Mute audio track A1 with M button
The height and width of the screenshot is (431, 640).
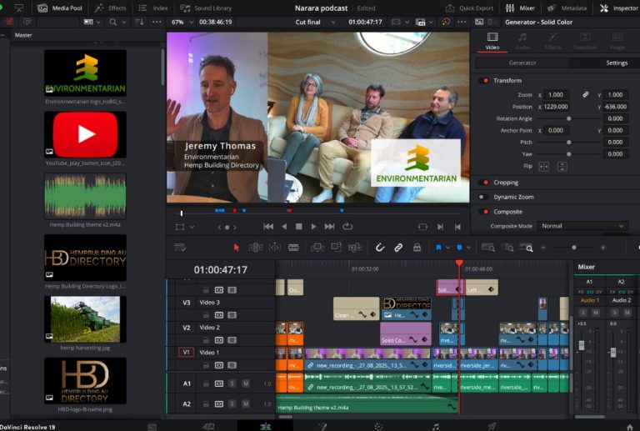click(x=246, y=383)
